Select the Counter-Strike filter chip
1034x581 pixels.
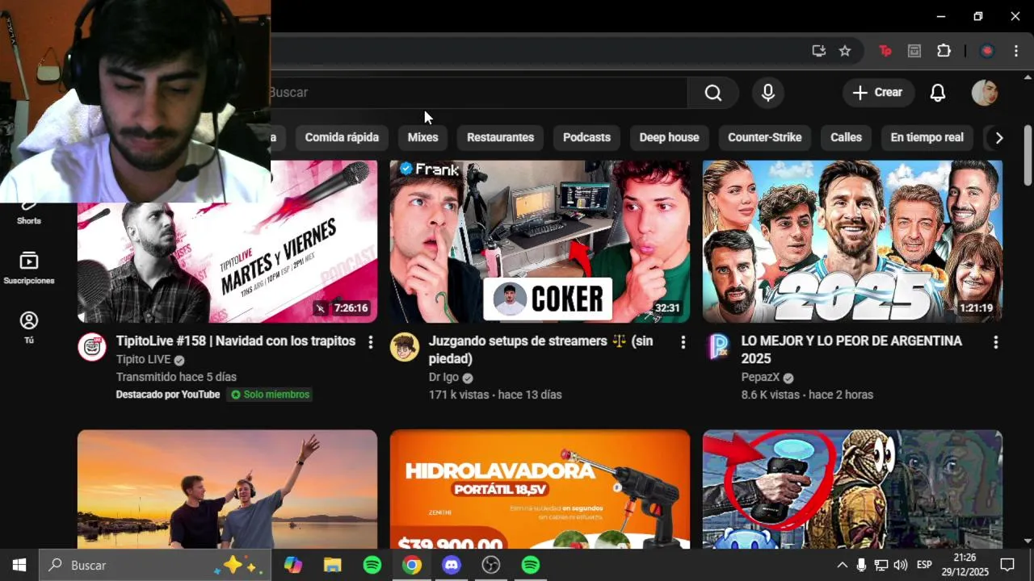coord(764,137)
